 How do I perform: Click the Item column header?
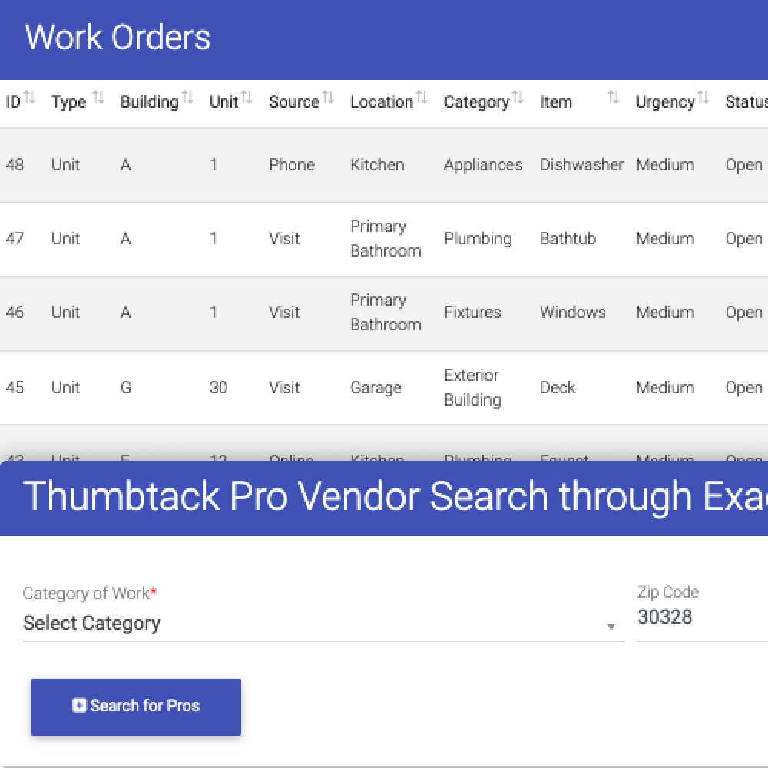tap(555, 102)
